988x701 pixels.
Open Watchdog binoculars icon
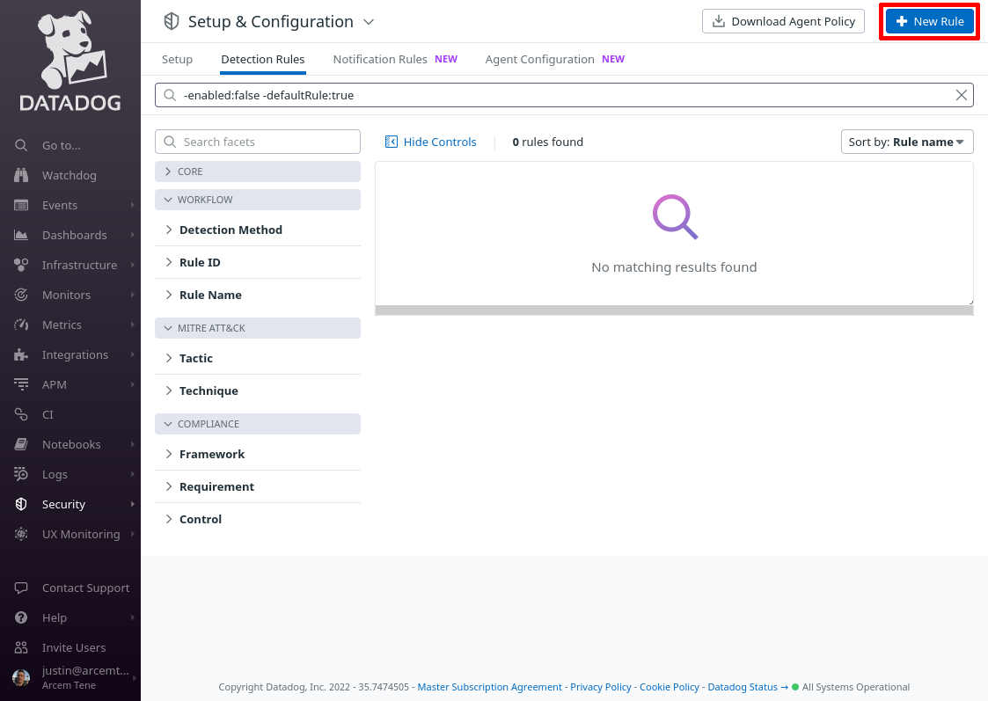[21, 175]
